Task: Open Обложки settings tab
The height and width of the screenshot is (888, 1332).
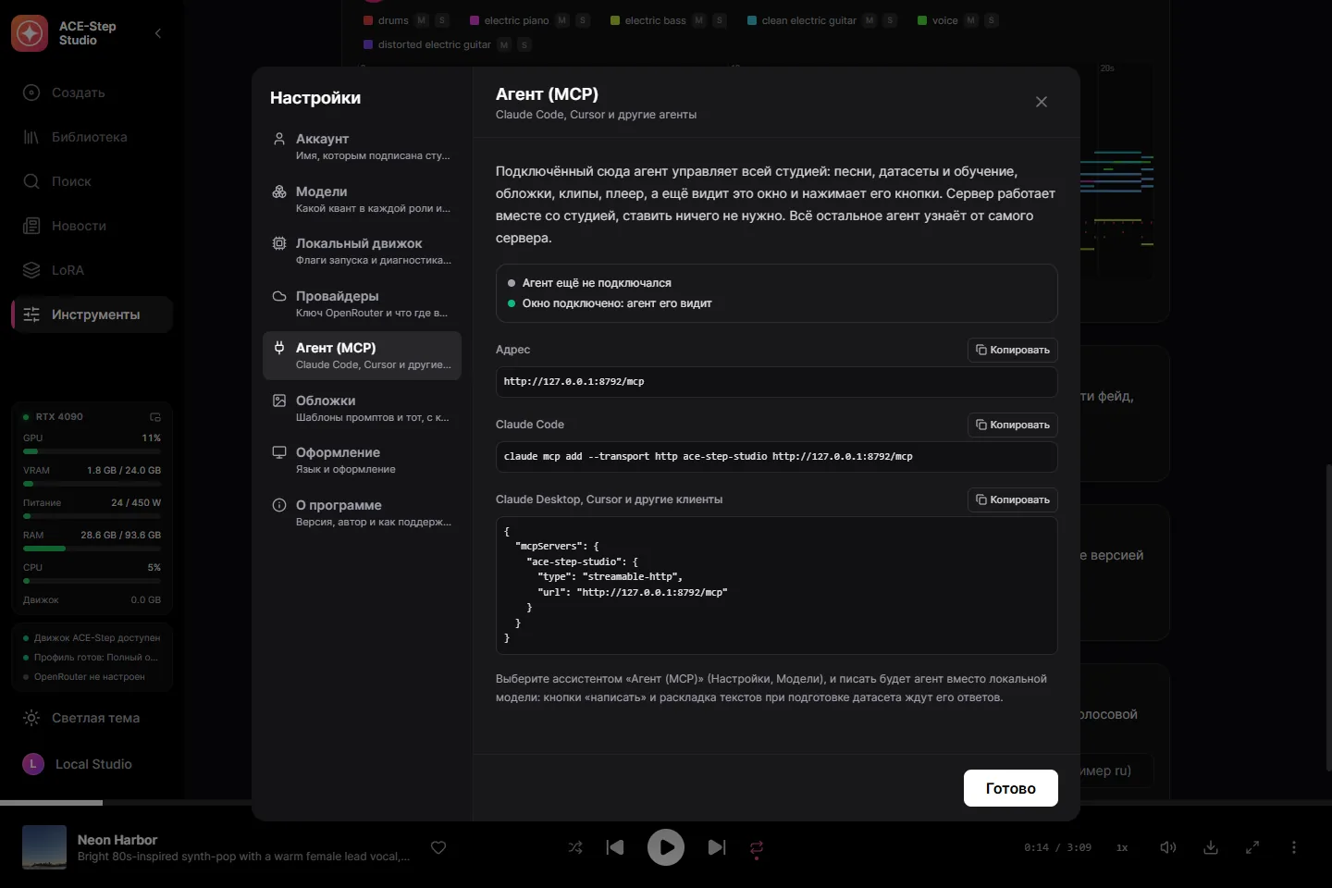Action: click(x=362, y=408)
